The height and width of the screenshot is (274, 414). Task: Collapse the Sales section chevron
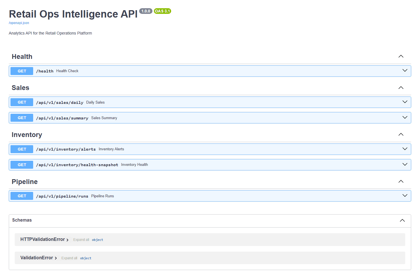401,88
